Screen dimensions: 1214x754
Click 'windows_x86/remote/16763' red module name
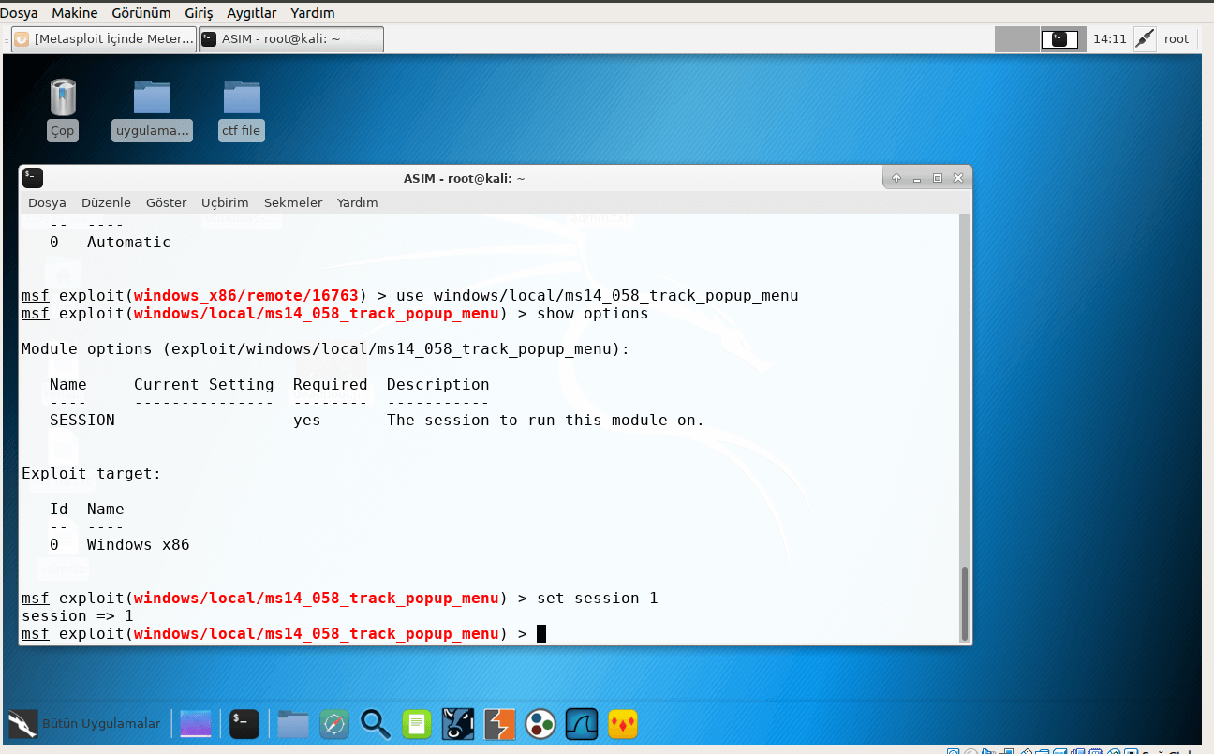(246, 296)
